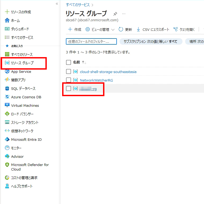Viewport: 204px width, 204px height.
Task: Click the 更新 refresh button
Action: (x=125, y=29)
